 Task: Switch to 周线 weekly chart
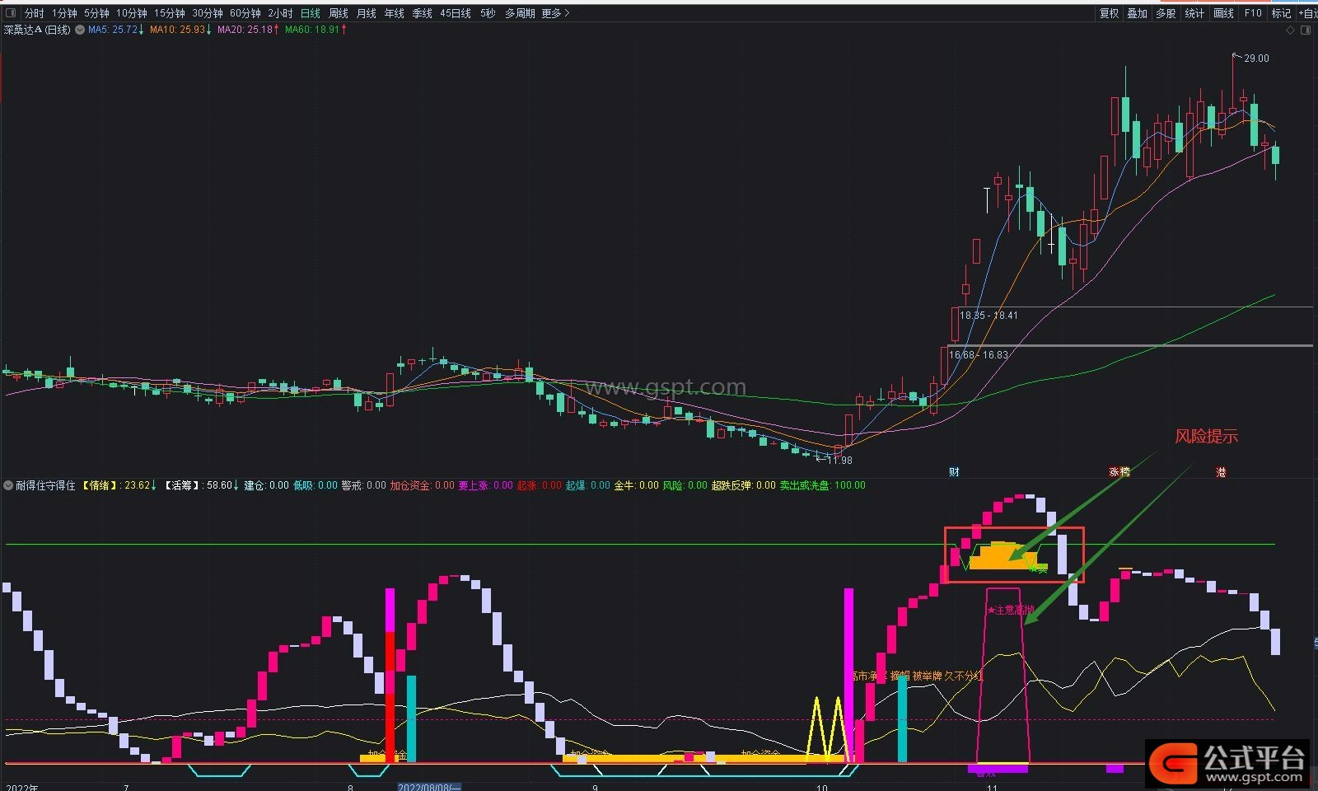pos(338,13)
